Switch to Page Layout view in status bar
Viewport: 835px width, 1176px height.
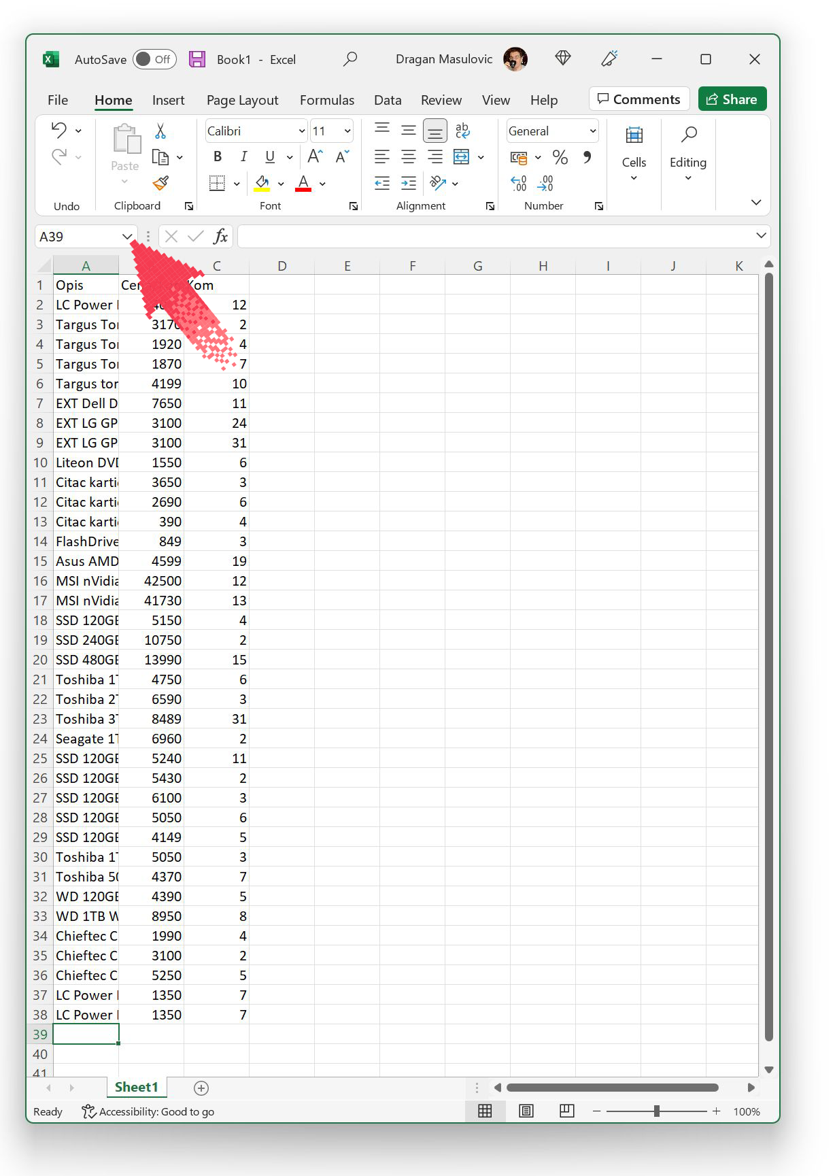click(x=526, y=1111)
